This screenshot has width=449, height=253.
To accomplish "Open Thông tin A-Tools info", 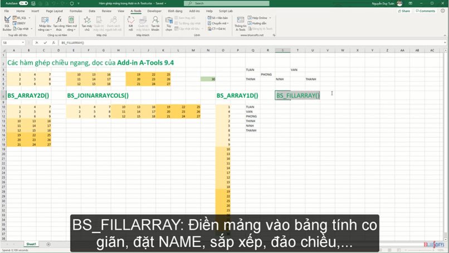I will tap(240, 23).
